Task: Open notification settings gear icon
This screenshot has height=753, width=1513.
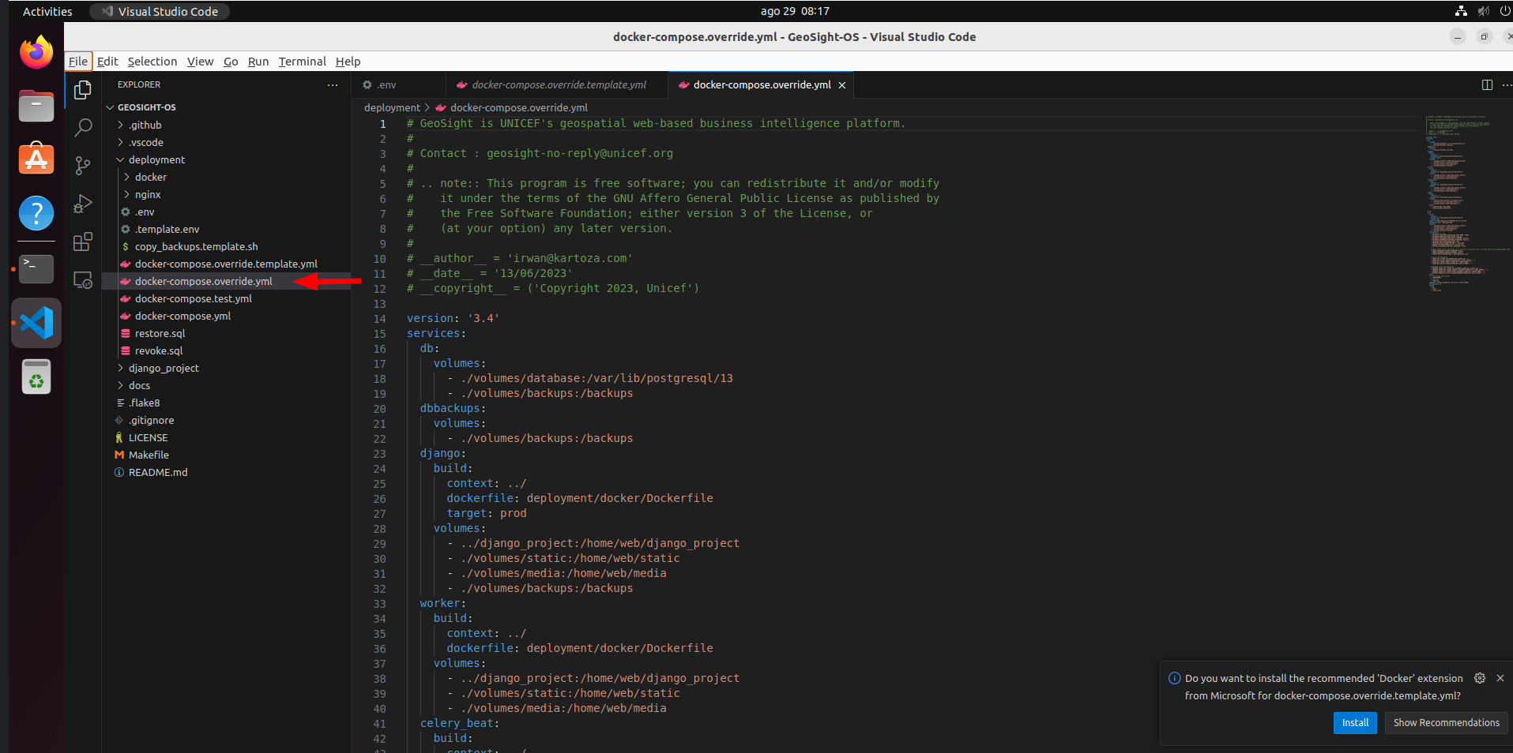Action: click(x=1480, y=678)
